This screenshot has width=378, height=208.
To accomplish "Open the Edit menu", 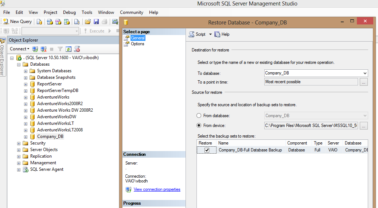I will 19,12.
